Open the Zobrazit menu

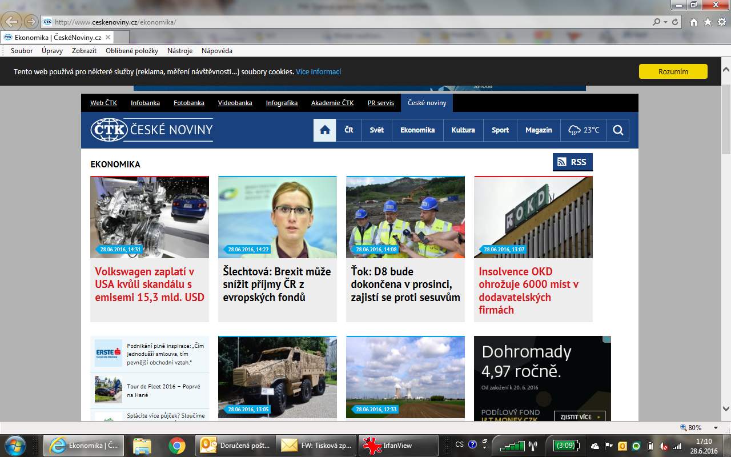coord(84,51)
